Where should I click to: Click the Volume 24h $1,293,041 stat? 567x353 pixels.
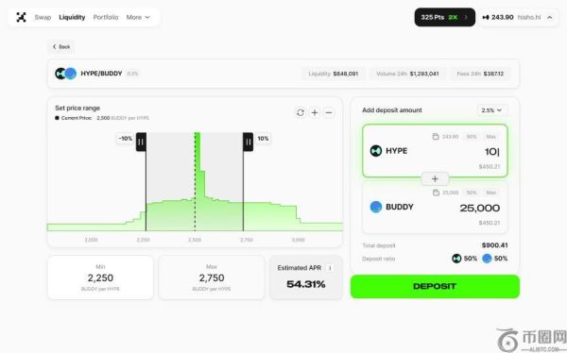pyautogui.click(x=407, y=74)
